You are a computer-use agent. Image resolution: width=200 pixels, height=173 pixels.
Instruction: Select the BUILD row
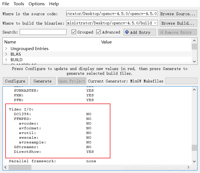(97, 60)
